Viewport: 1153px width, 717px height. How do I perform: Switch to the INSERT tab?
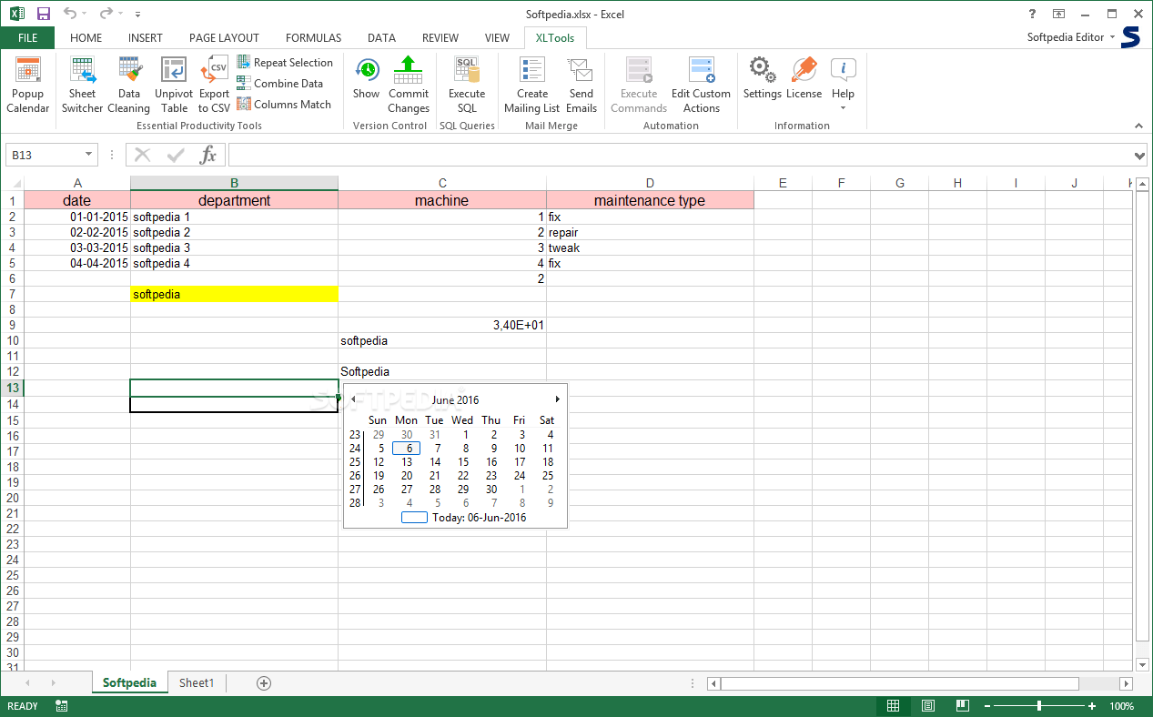[146, 37]
